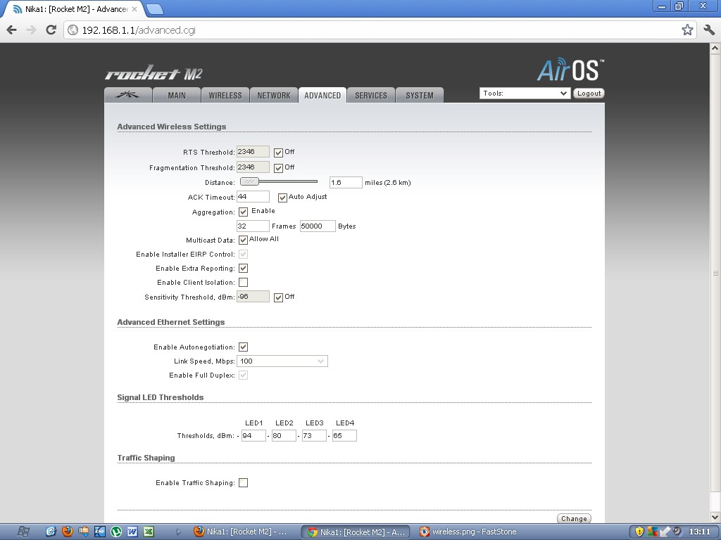Screen dimensions: 721x540
Task: Open the Link Speed Mbps dropdown
Action: (282, 361)
